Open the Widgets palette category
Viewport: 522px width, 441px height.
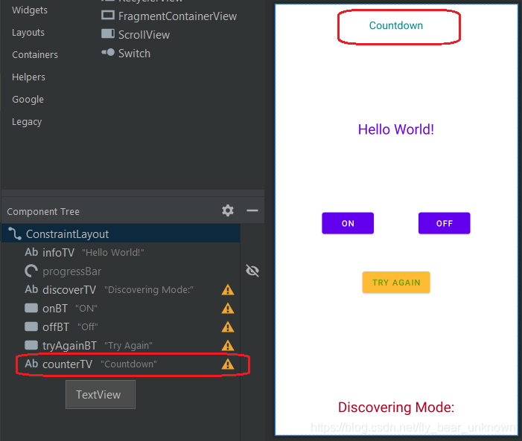tap(30, 10)
